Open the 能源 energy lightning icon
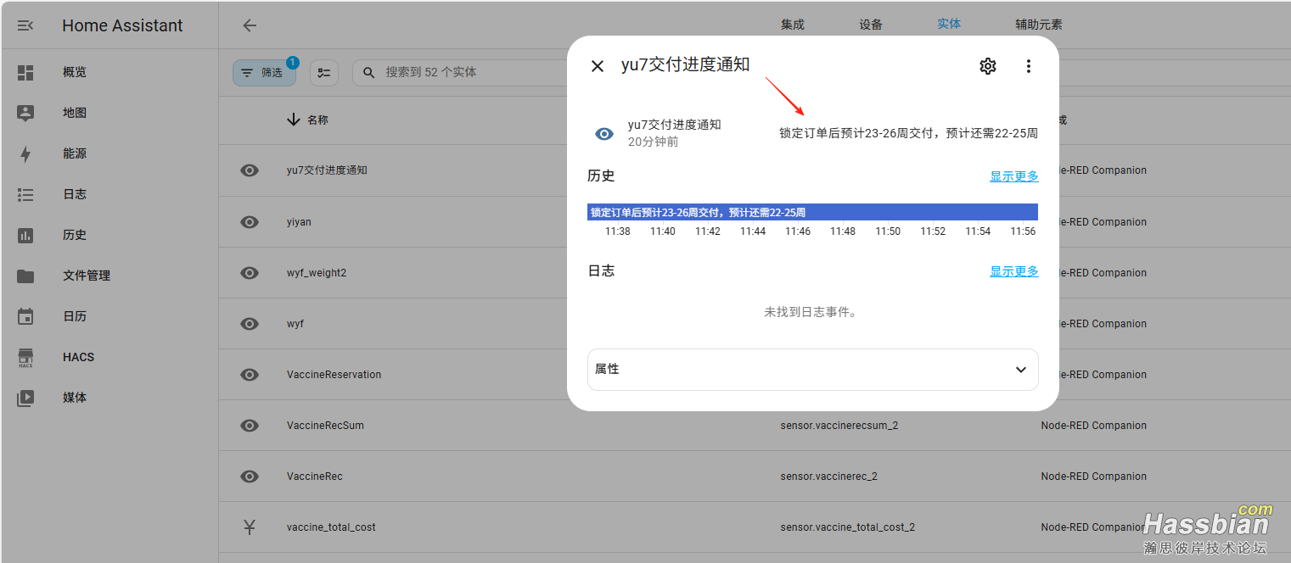 pos(25,153)
